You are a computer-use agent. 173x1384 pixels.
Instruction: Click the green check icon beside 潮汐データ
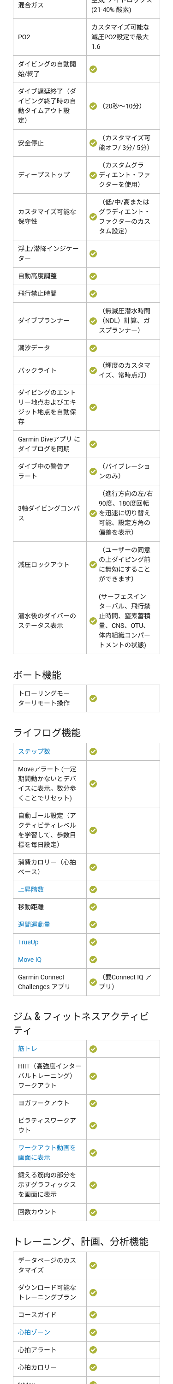click(x=93, y=347)
